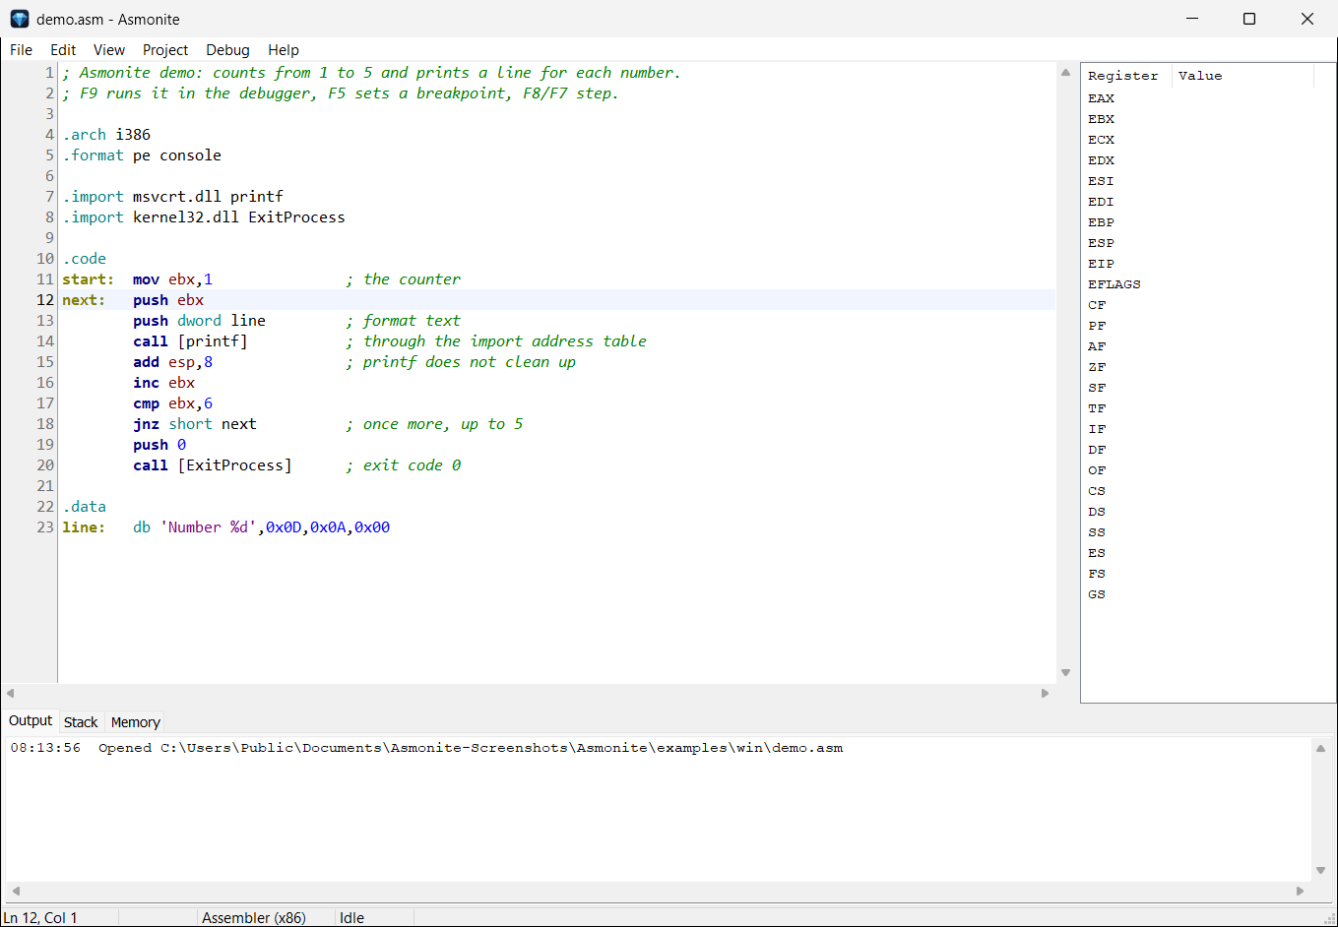Open the Edit menu
1338x927 pixels.
63,50
